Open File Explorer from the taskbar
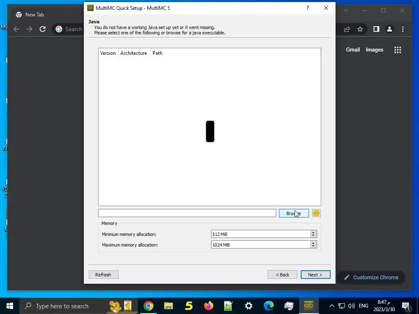The width and height of the screenshot is (419, 314). (168, 306)
